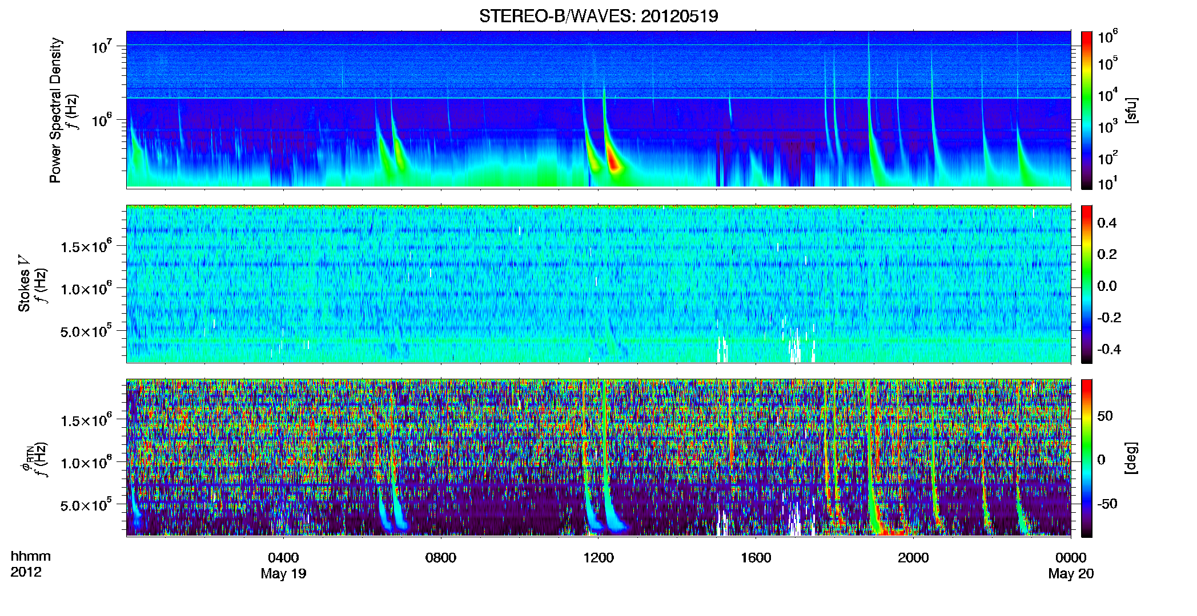Screen dimensions: 1197x616
Task: Click the 50 tick on degree colorbar
Action: click(1105, 416)
